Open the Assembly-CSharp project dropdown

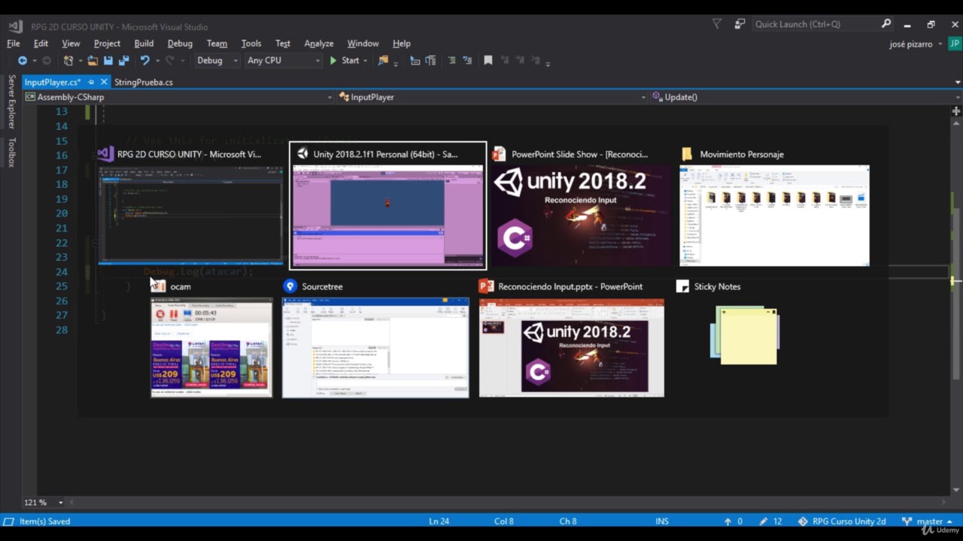pos(179,97)
